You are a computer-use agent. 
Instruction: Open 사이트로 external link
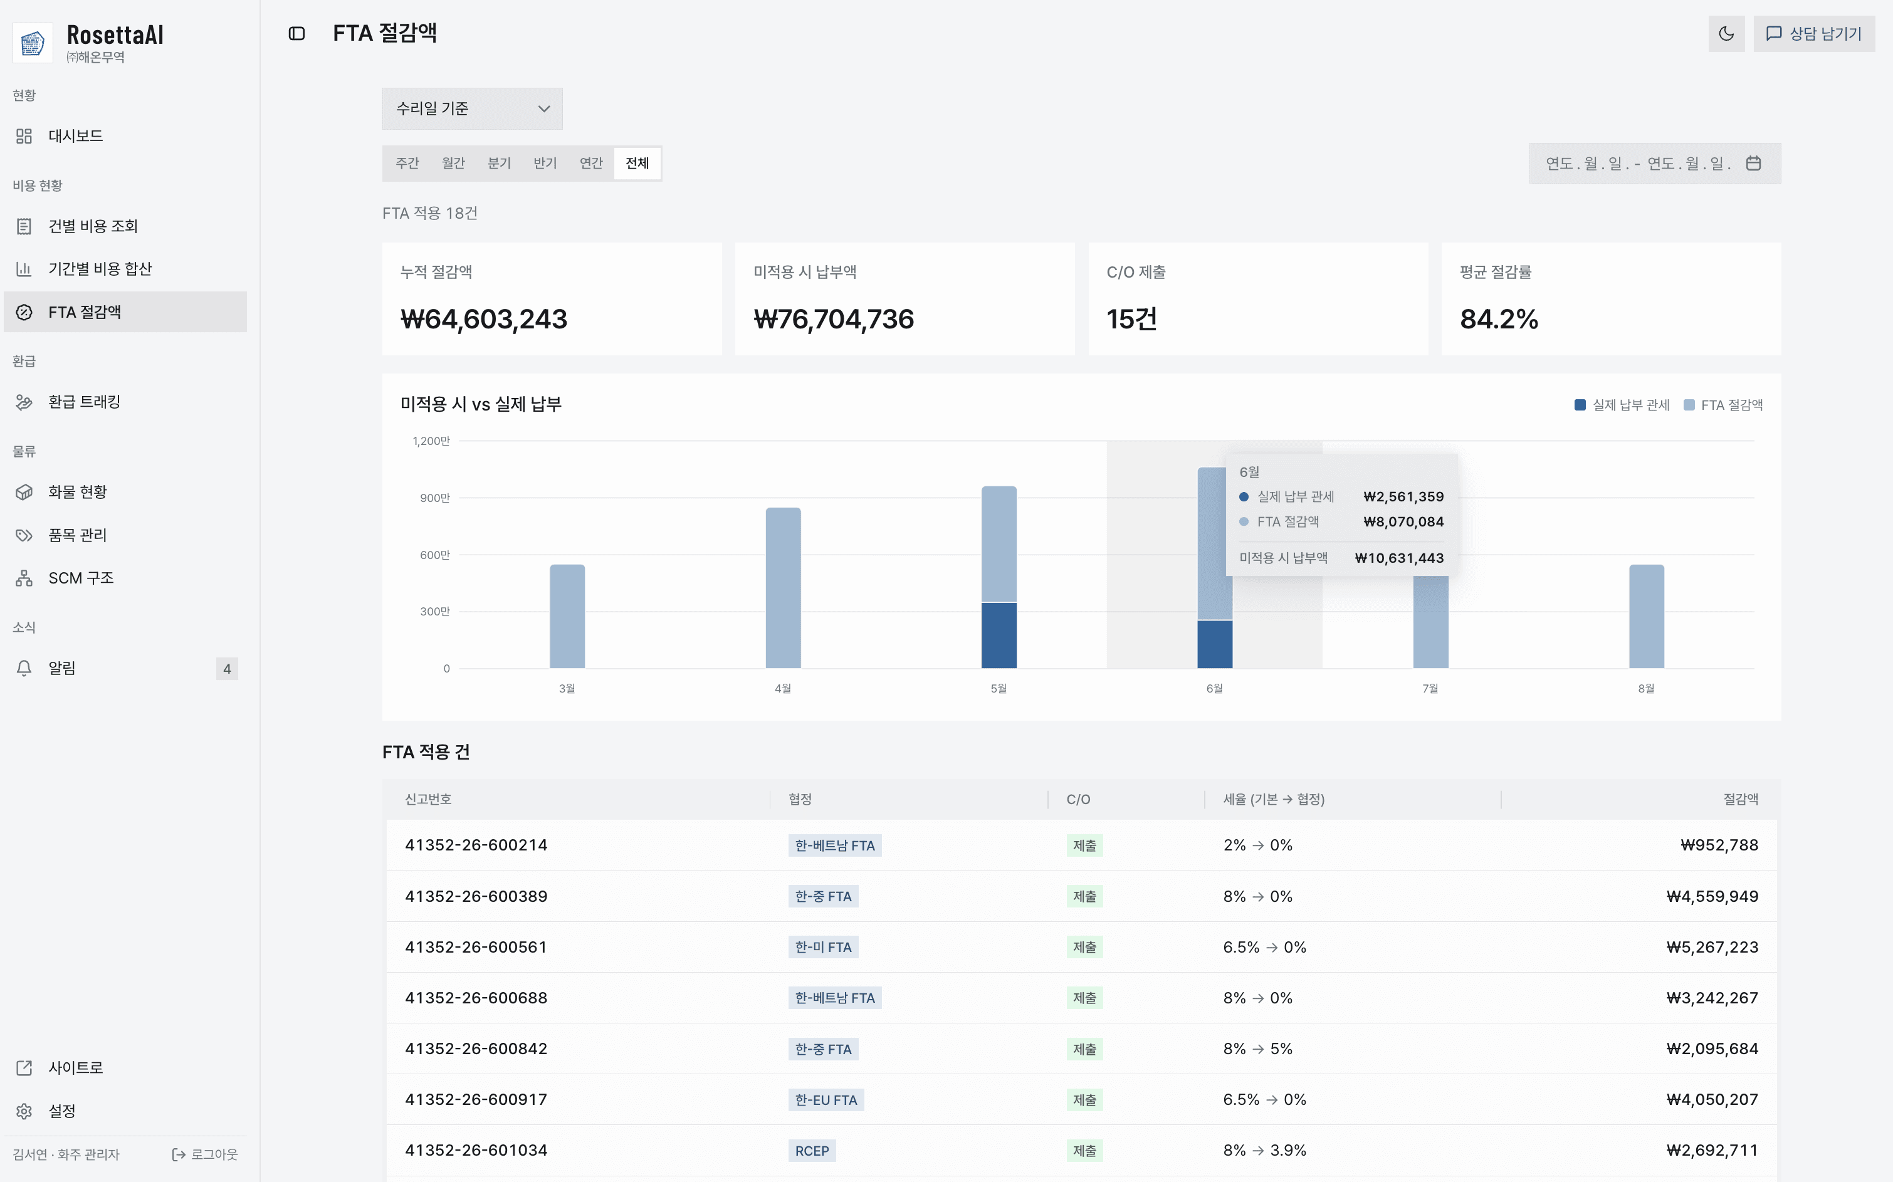(125, 1068)
